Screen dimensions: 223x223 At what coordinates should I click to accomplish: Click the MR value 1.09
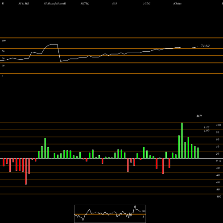206,131
